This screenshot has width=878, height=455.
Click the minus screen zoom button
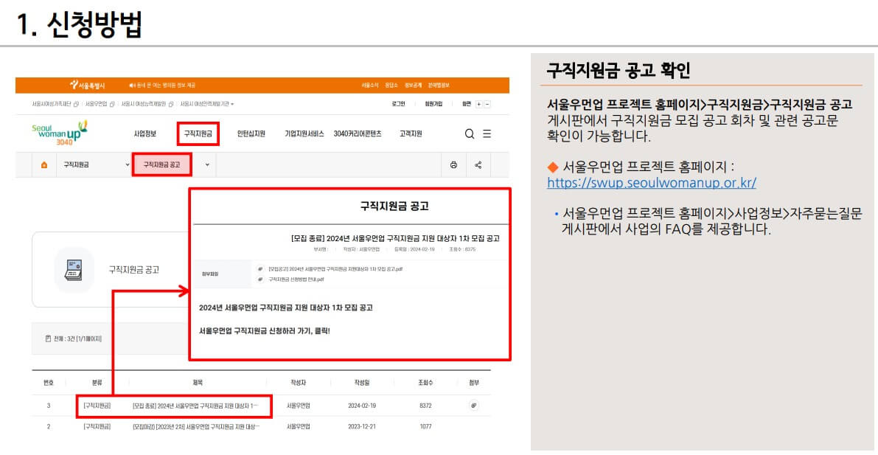[487, 104]
